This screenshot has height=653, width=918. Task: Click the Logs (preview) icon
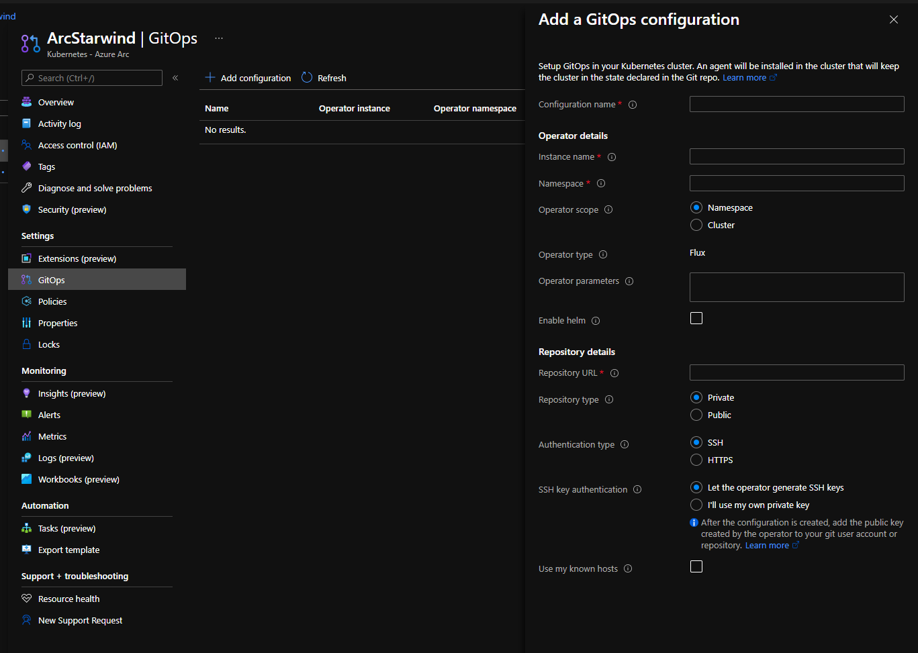pyautogui.click(x=26, y=458)
